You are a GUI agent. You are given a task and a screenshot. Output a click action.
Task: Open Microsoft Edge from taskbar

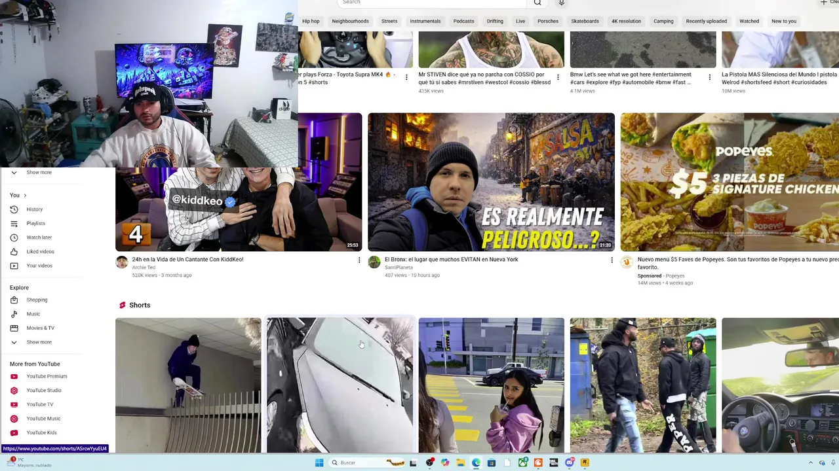tap(476, 462)
